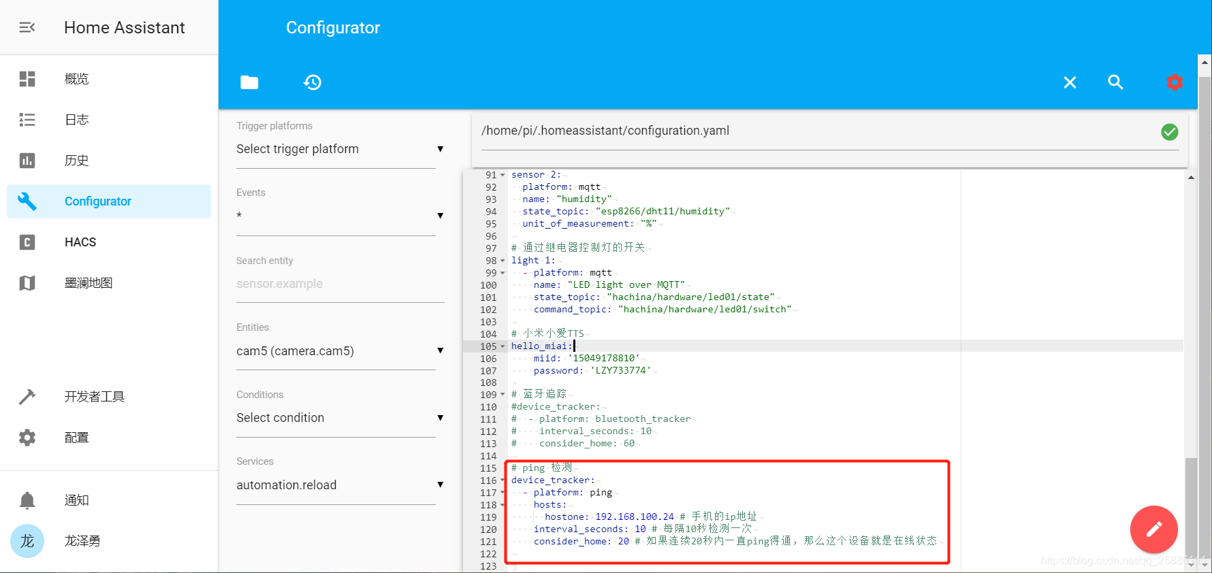The height and width of the screenshot is (573, 1212).
Task: Click 'name: "humidity"' code line
Action: [x=567, y=199]
